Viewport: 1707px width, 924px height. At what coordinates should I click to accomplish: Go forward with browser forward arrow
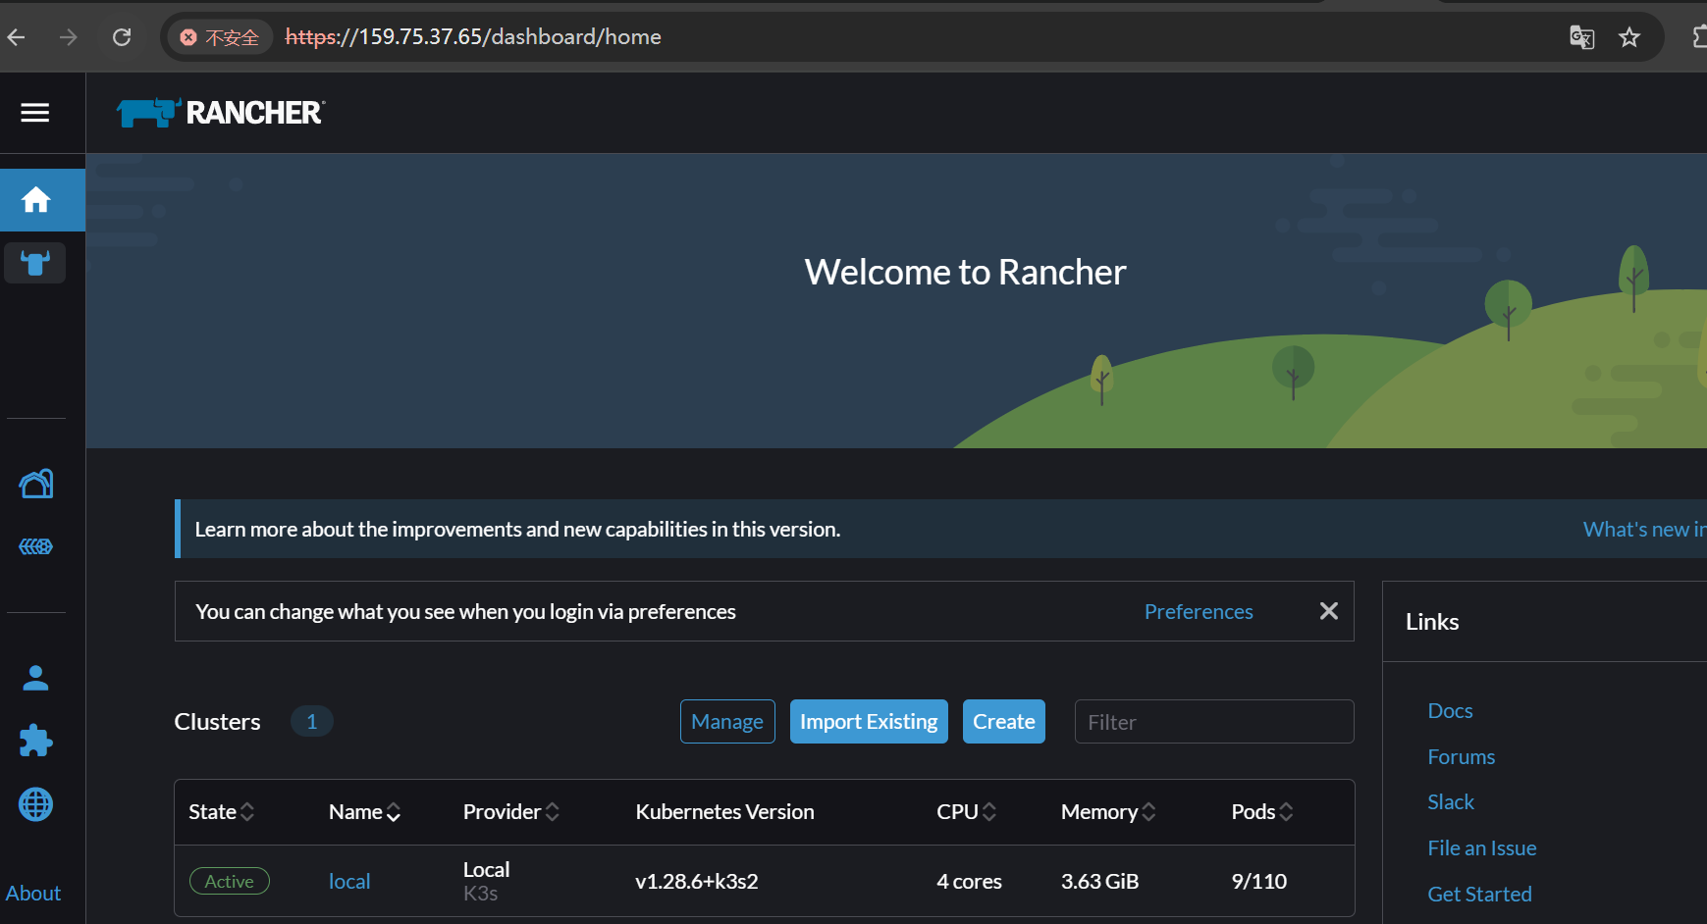(69, 37)
